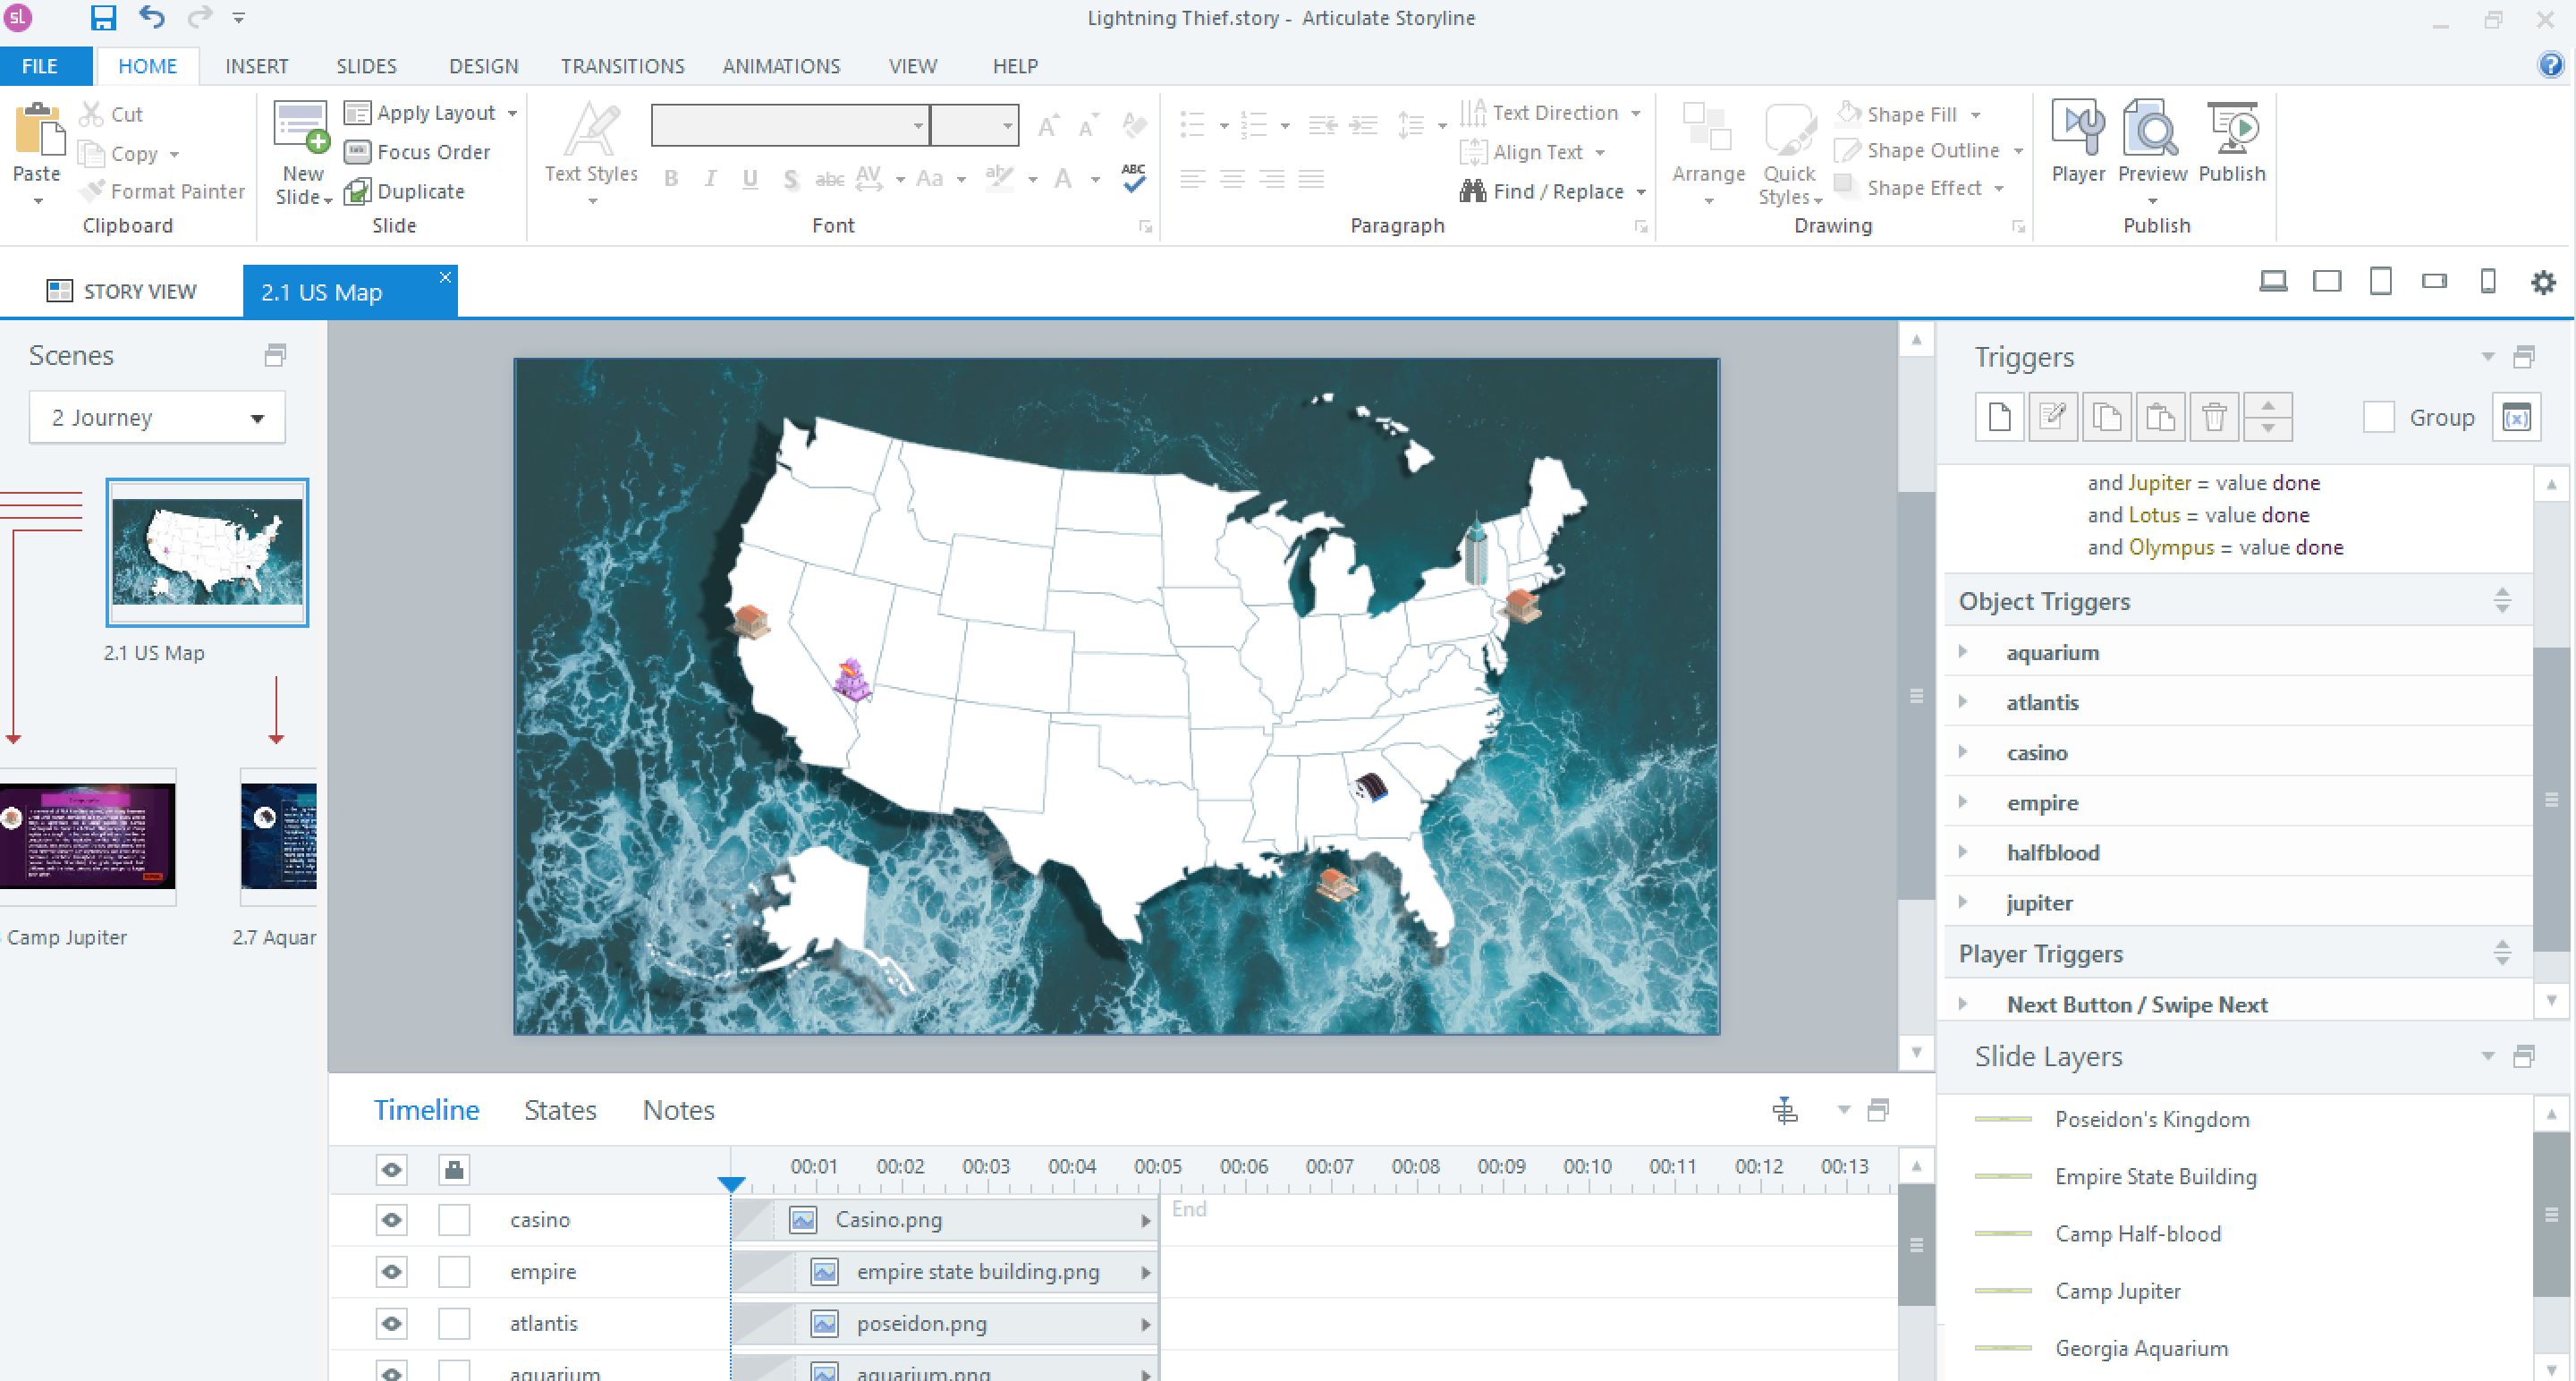Switch to the ANIMATIONS ribbon tab

(781, 66)
